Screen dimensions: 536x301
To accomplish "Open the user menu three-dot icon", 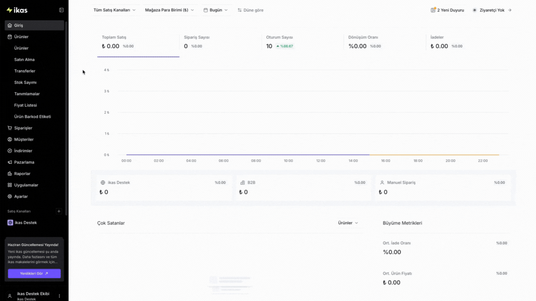I will point(59,296).
